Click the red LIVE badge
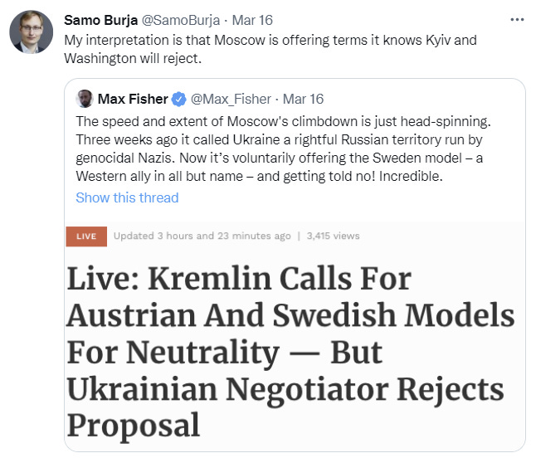Image resolution: width=536 pixels, height=458 pixels. coord(86,236)
